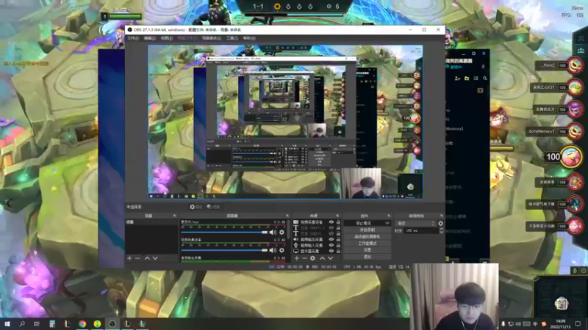Open OBS Scene Collection menu
This screenshot has width=588, height=330.
point(212,38)
